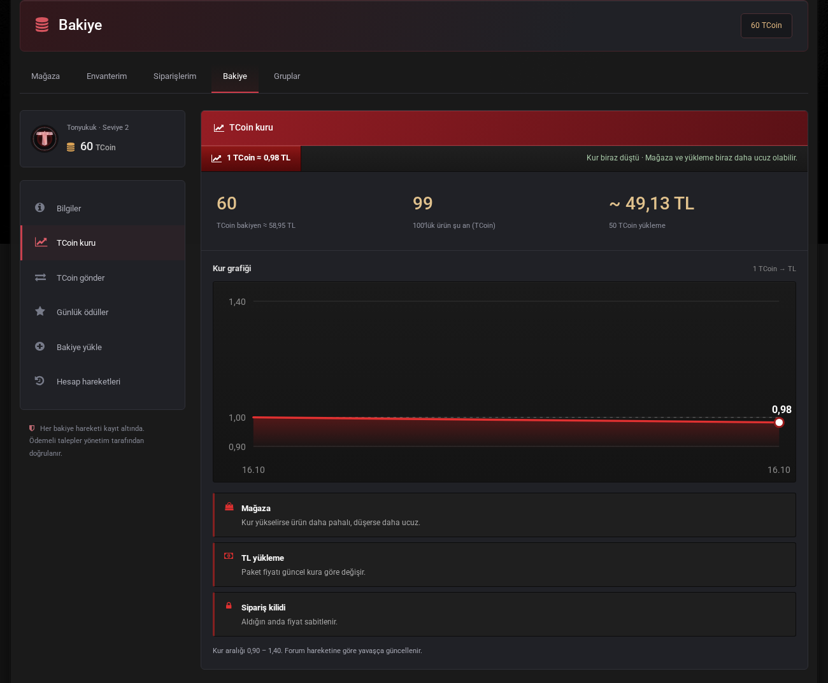Select the Bakiye tab

pos(235,76)
